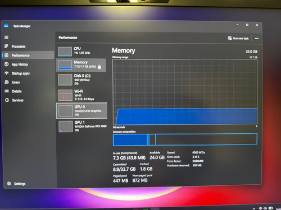Expand the hidden tray icons chevron

click(x=254, y=208)
